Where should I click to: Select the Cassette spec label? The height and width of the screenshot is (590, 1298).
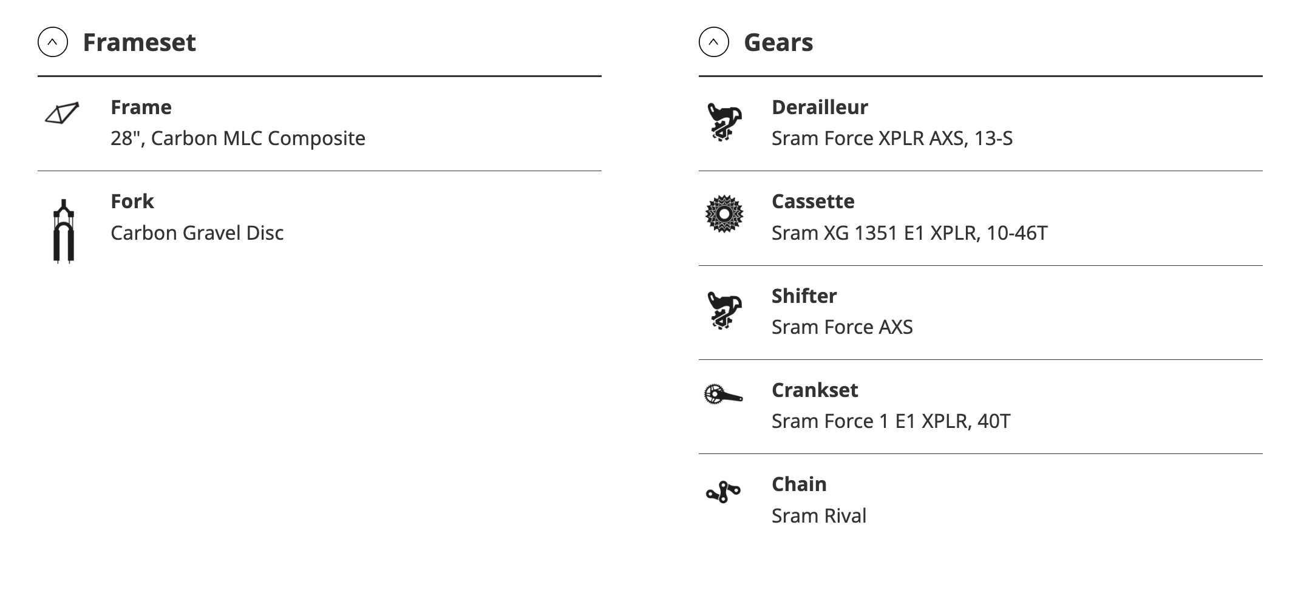pyautogui.click(x=813, y=202)
